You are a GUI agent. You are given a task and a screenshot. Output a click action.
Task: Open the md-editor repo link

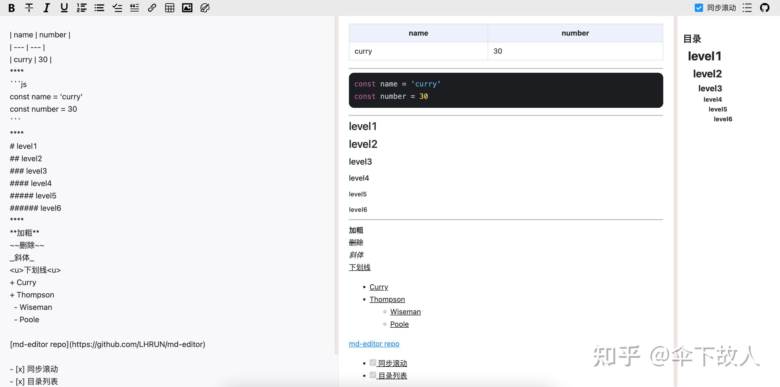[374, 344]
